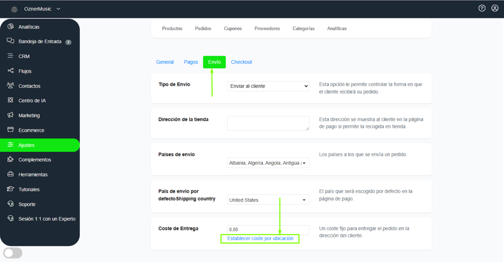Open Contactos people icon in sidebar
This screenshot has width=504, height=262.
point(10,86)
